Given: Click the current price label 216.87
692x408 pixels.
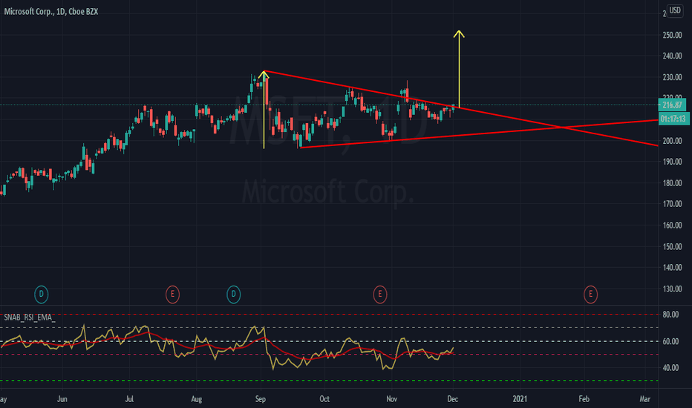Looking at the screenshot, I should click(x=672, y=105).
